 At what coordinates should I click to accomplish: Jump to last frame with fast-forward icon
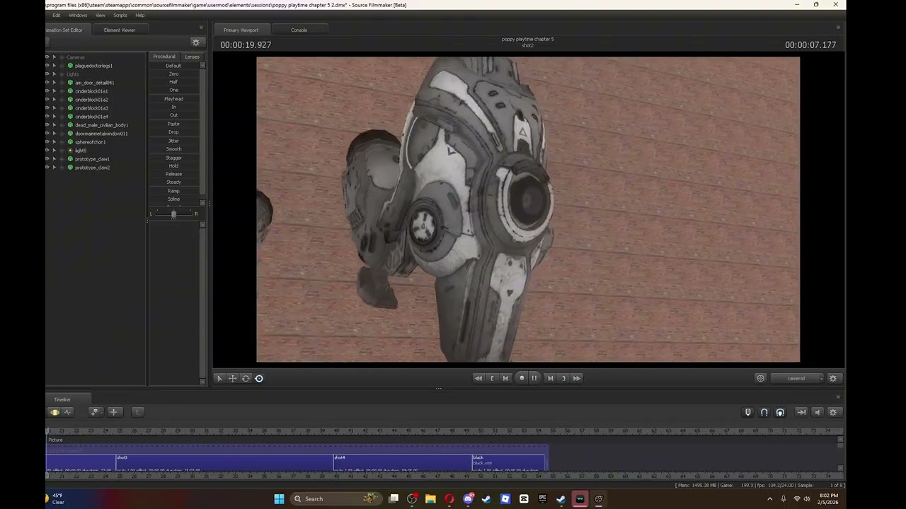click(577, 378)
